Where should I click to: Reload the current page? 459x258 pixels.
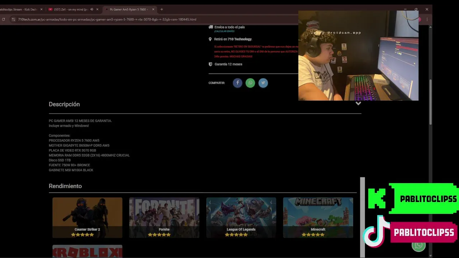pos(4,19)
